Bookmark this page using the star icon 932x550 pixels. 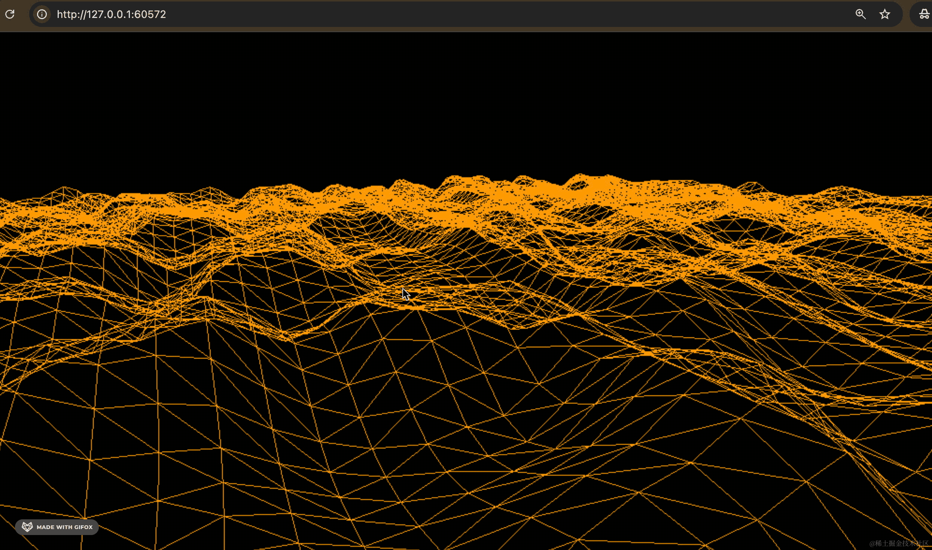pyautogui.click(x=884, y=14)
